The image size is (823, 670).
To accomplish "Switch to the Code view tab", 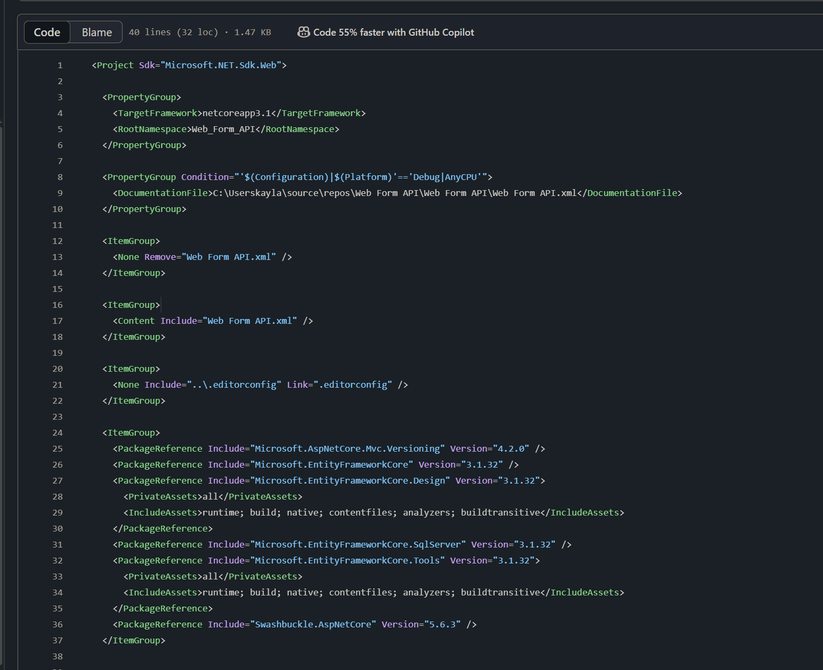I will tap(47, 32).
